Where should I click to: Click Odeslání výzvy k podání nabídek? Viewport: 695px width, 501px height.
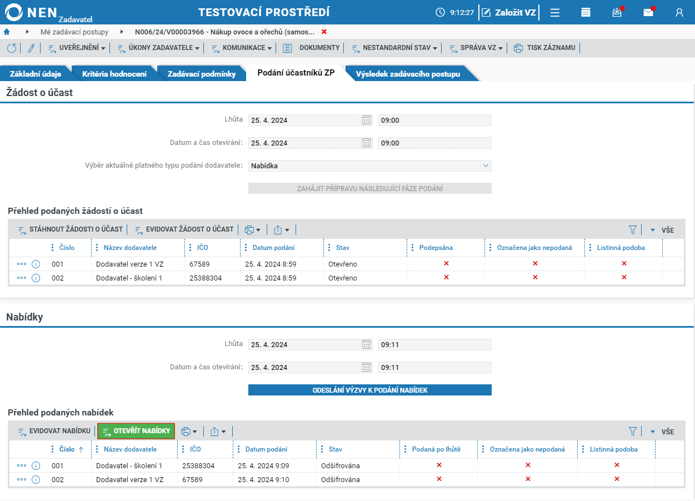[x=370, y=390]
